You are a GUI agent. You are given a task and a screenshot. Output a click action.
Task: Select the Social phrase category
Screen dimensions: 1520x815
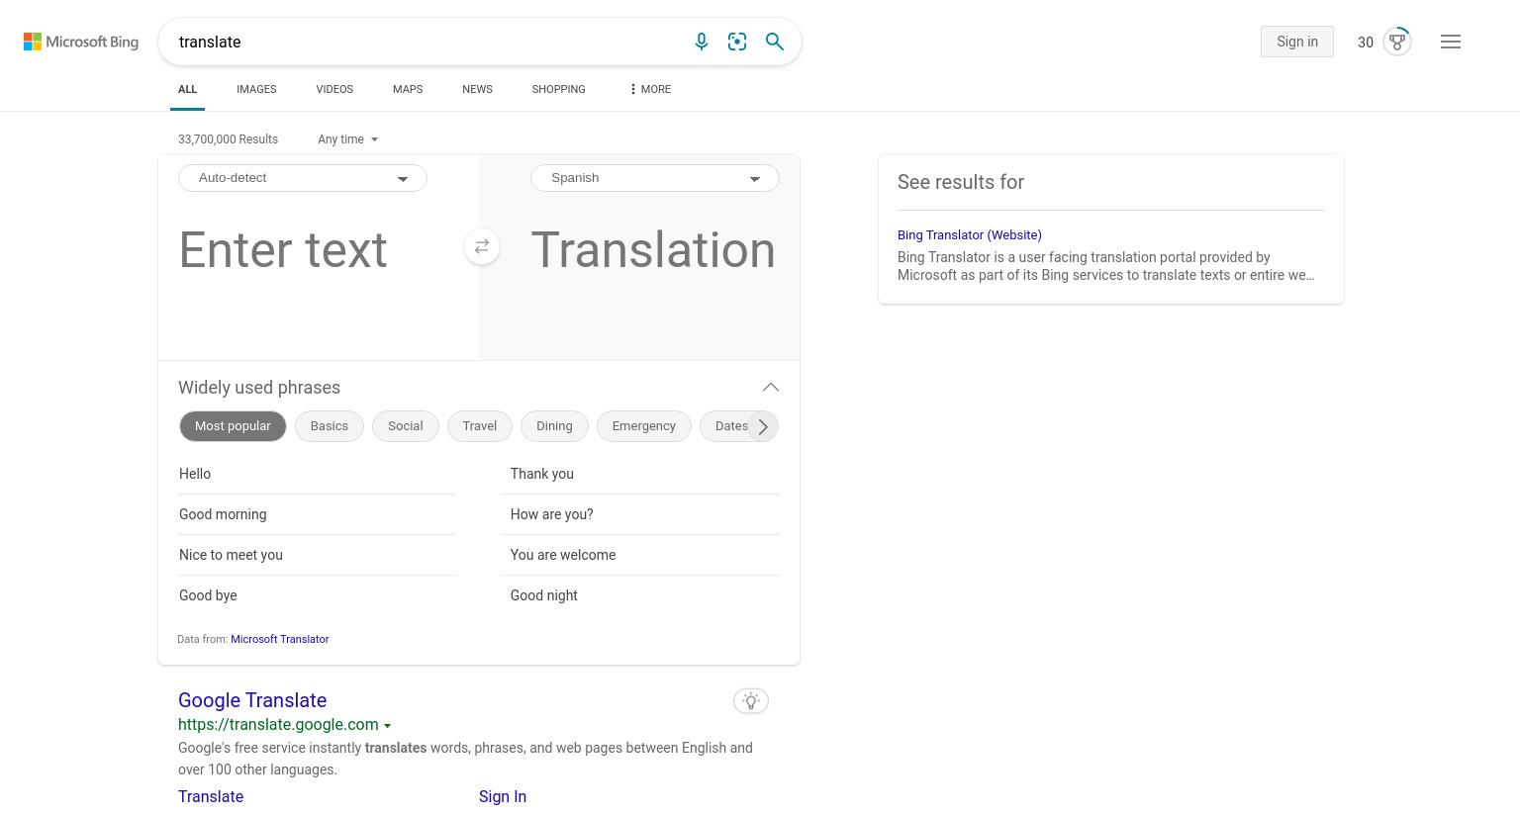[406, 426]
